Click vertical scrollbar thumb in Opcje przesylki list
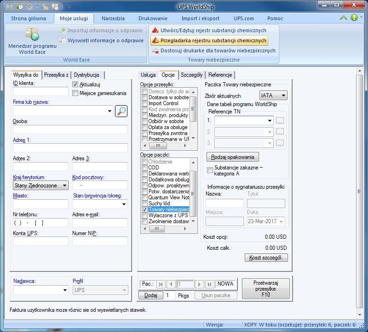Viewport: 368px width, 332px height. (x=193, y=109)
